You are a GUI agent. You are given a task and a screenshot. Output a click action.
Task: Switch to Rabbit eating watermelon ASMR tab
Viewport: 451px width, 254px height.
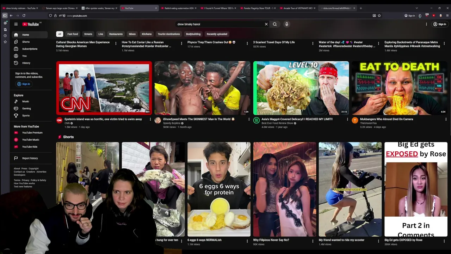pyautogui.click(x=178, y=8)
